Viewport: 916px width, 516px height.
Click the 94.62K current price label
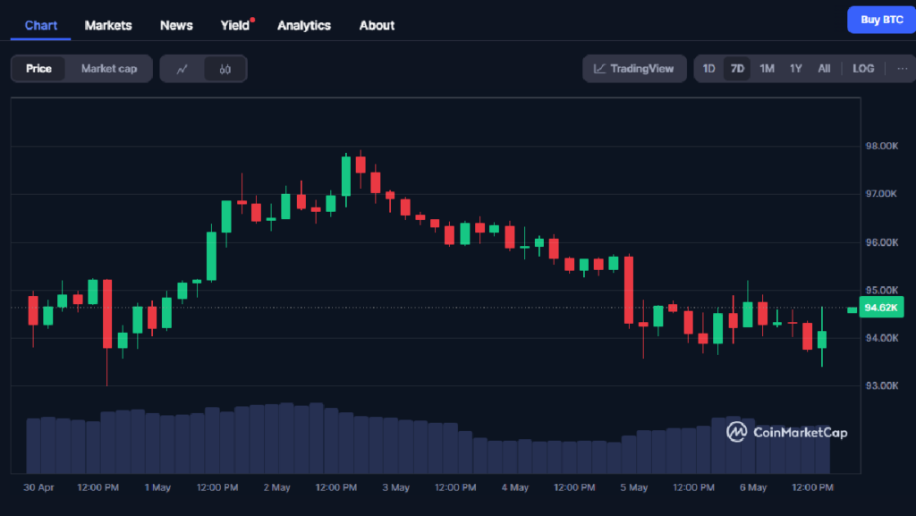[x=881, y=308]
